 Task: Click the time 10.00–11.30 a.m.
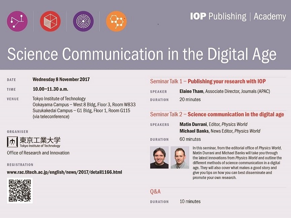(50, 89)
